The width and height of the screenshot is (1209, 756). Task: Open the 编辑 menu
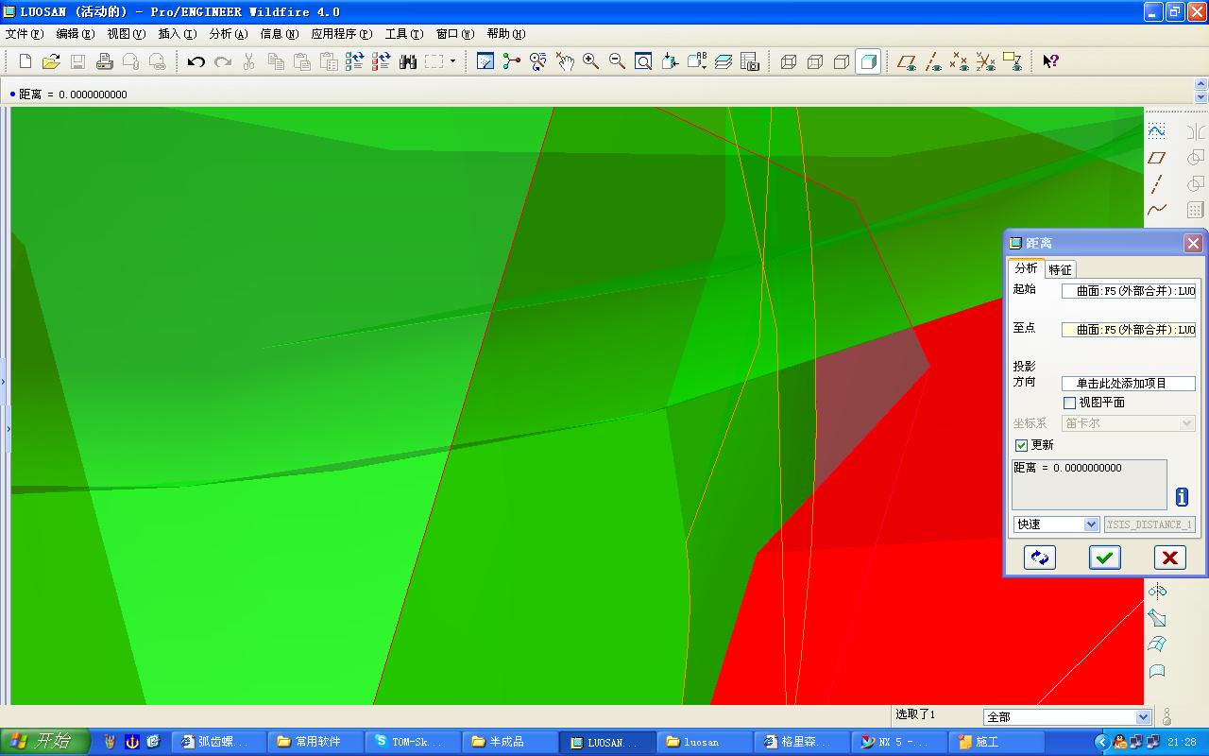(75, 34)
